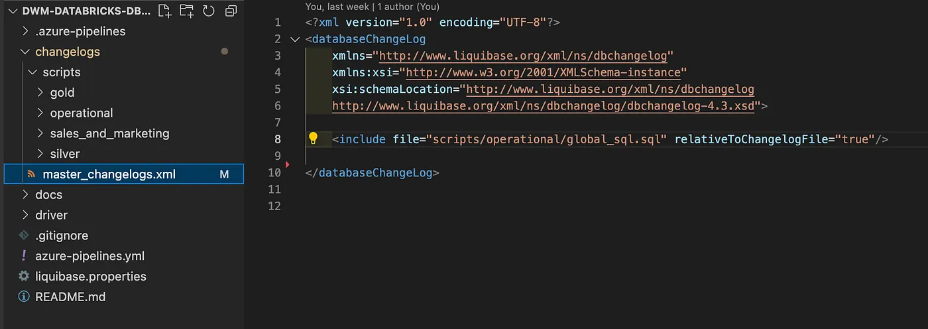
Task: Follow the XMLSchema-instance URL on line 4
Action: 543,72
